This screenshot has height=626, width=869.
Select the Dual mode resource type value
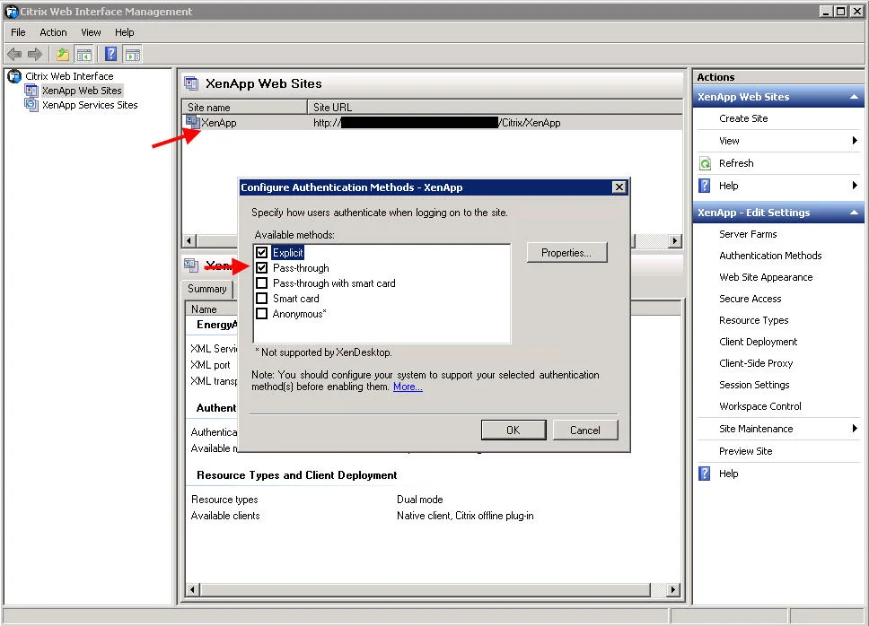419,500
